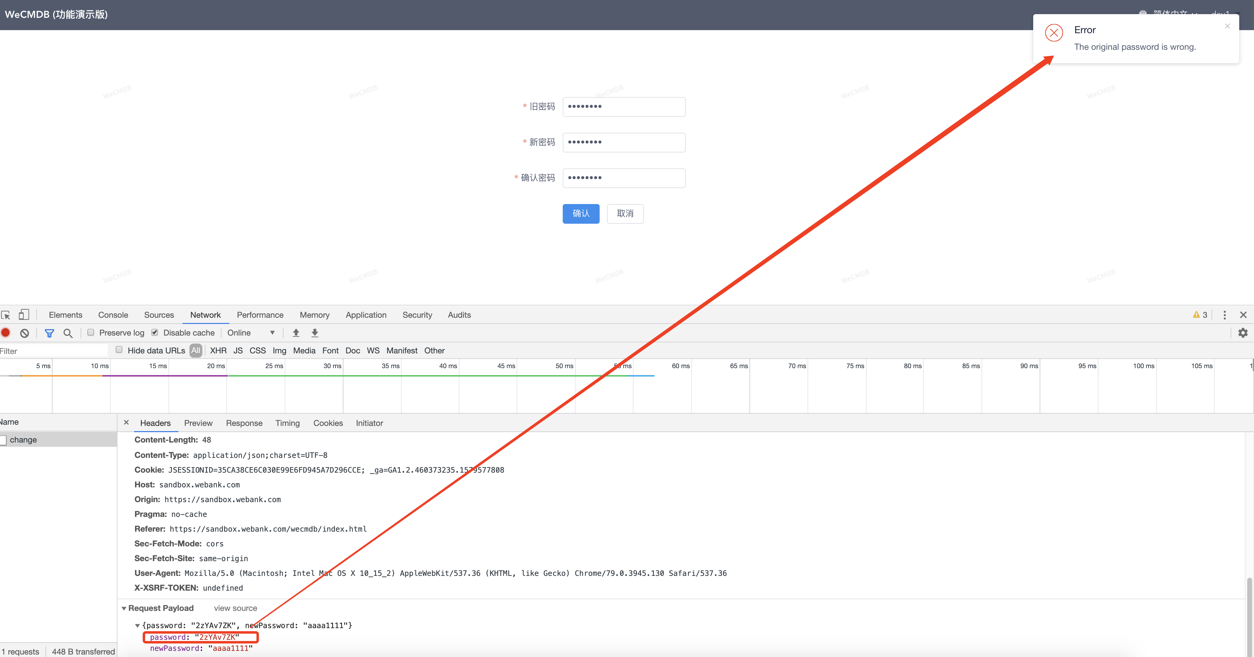Switch to the Console tab
Screen dimensions: 1254x657
113,315
